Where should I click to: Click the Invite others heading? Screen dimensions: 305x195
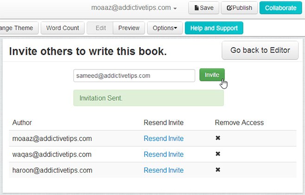[x=88, y=51]
